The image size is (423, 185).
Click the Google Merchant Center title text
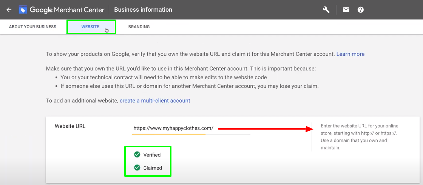coord(67,10)
